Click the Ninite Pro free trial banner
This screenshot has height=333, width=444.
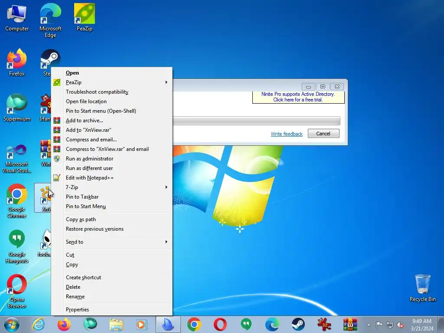pyautogui.click(x=298, y=97)
